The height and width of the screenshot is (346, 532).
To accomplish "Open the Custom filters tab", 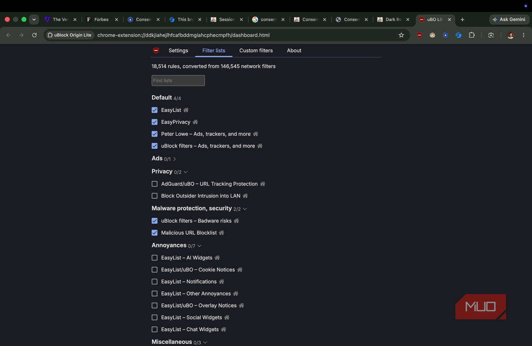I will pyautogui.click(x=256, y=50).
